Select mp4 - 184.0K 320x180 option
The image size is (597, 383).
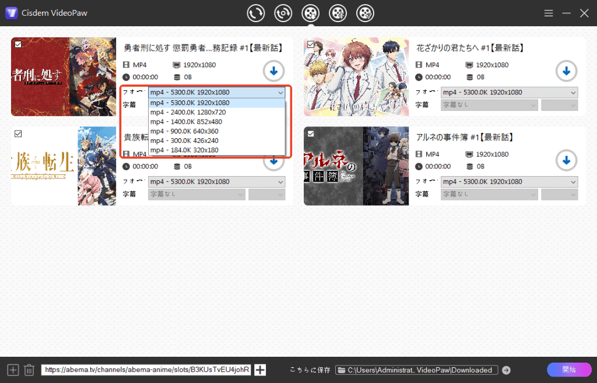217,150
